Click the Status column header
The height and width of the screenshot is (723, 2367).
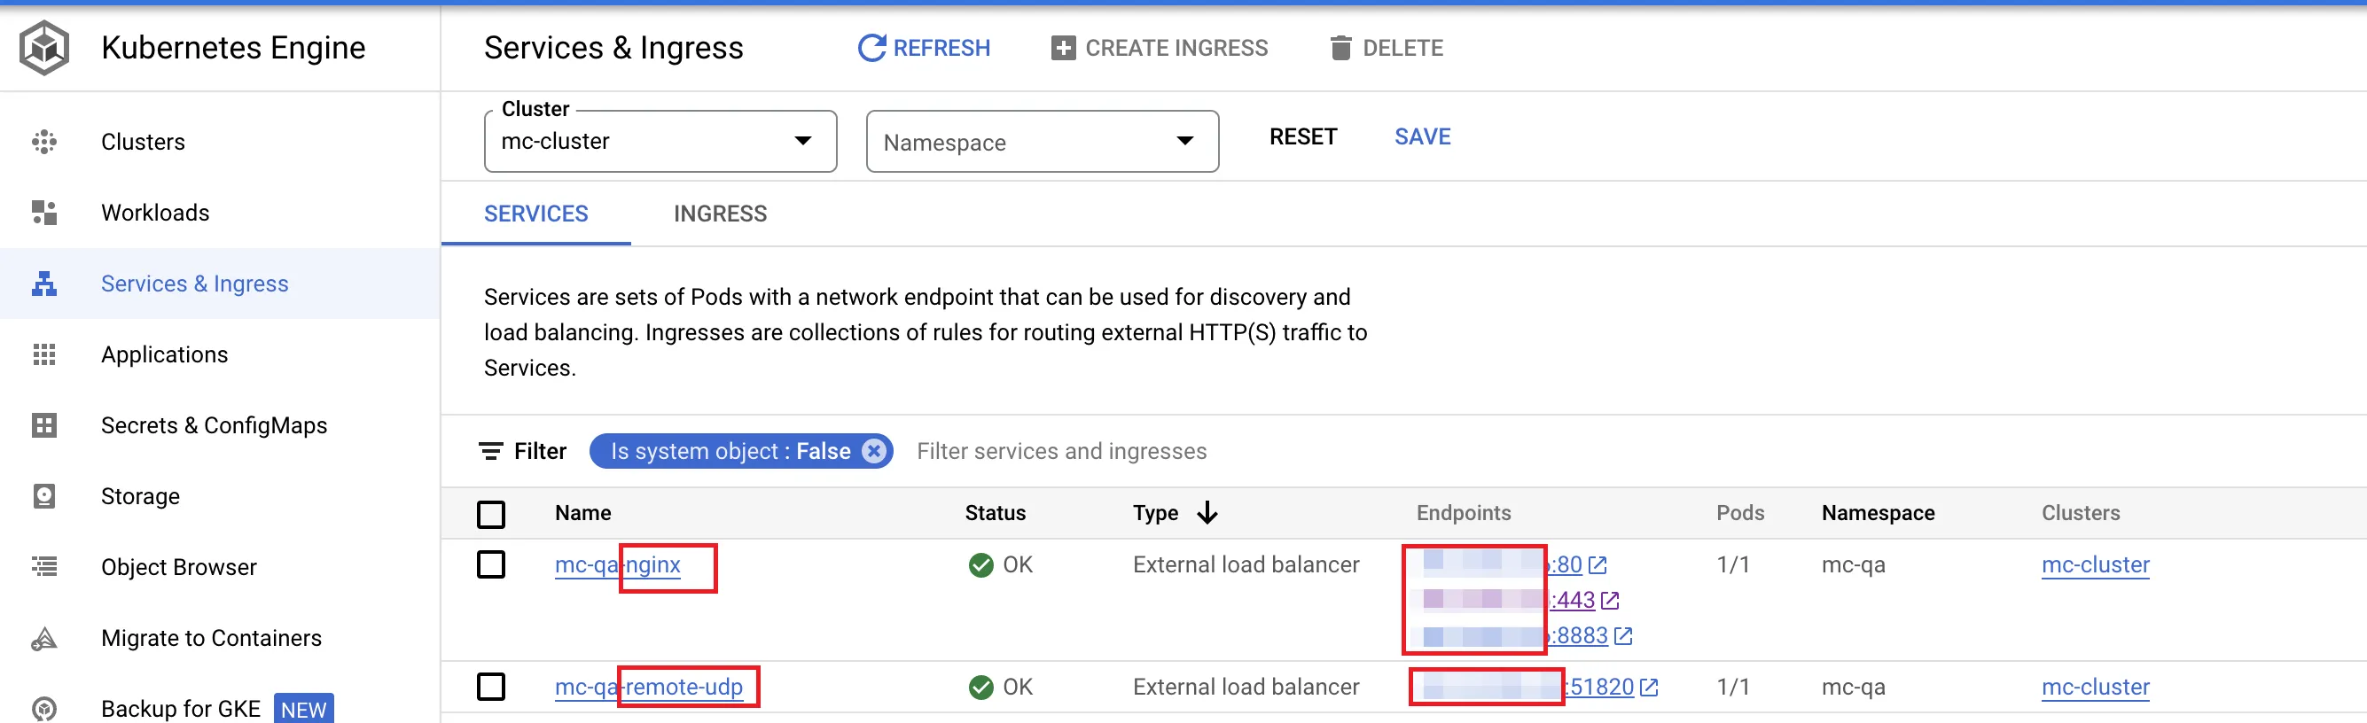(994, 513)
